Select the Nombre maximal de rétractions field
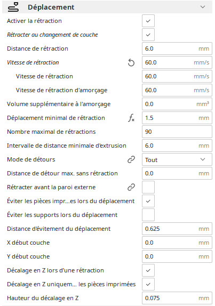This screenshot has width=215, height=306. tap(177, 132)
